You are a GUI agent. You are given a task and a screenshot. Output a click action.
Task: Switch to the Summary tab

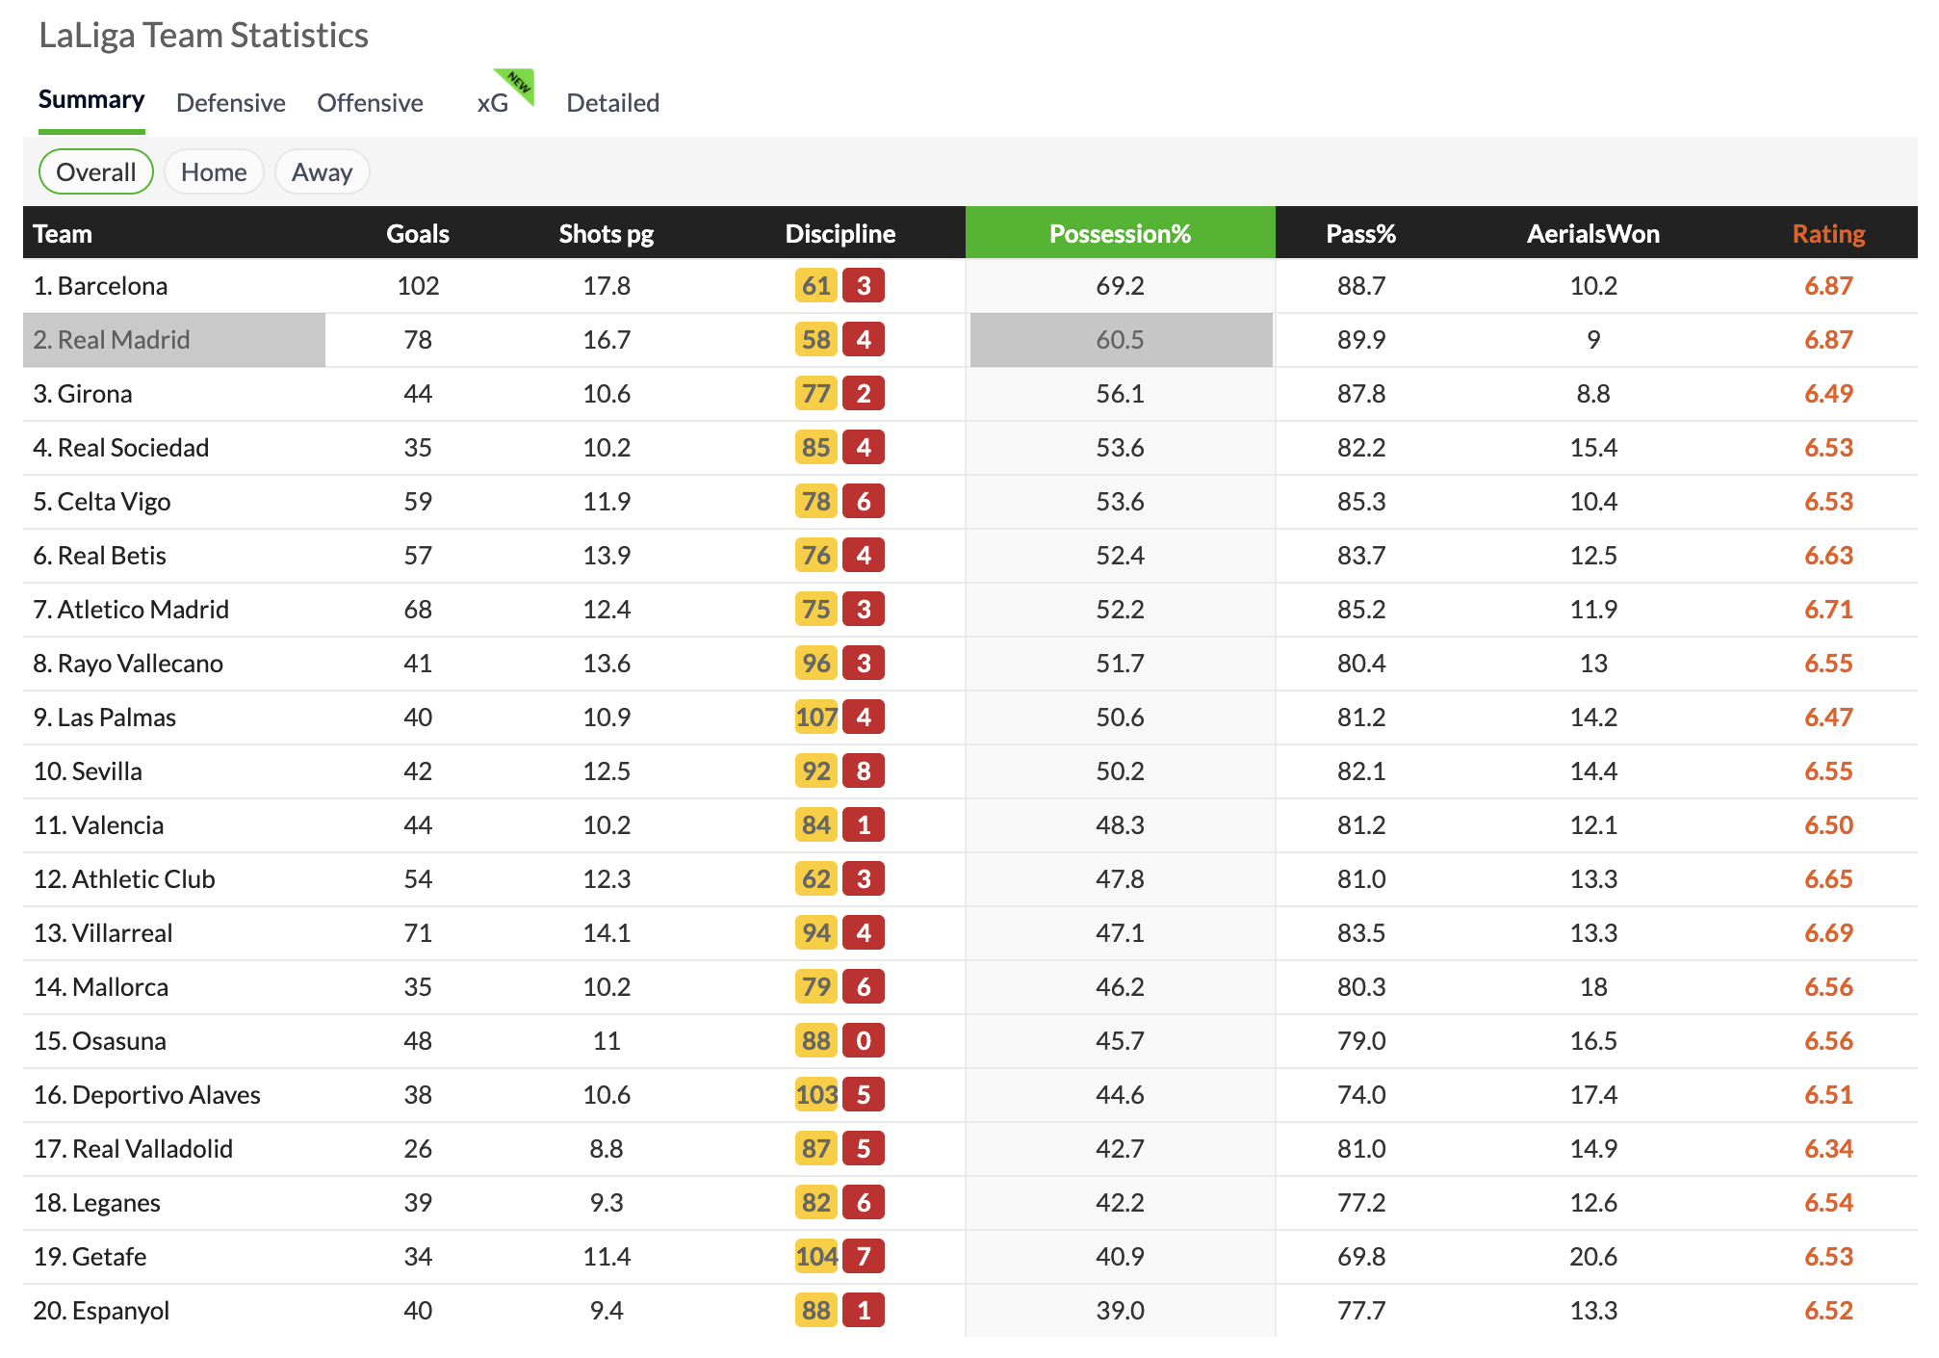91,100
